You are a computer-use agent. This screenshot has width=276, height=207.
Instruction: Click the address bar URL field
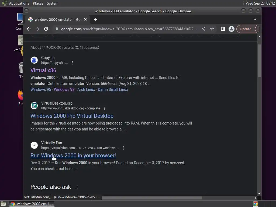(129, 29)
